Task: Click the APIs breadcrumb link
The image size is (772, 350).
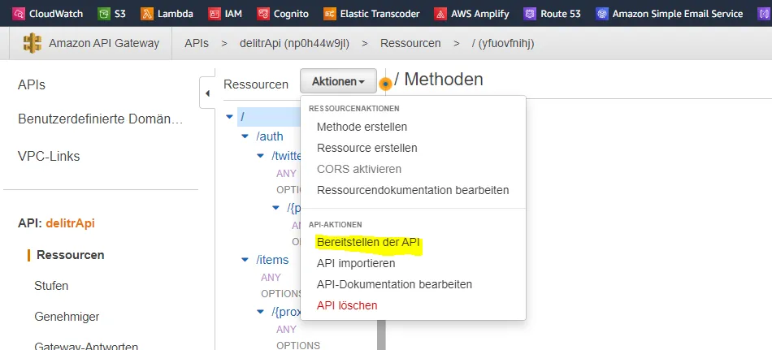Action: (197, 43)
